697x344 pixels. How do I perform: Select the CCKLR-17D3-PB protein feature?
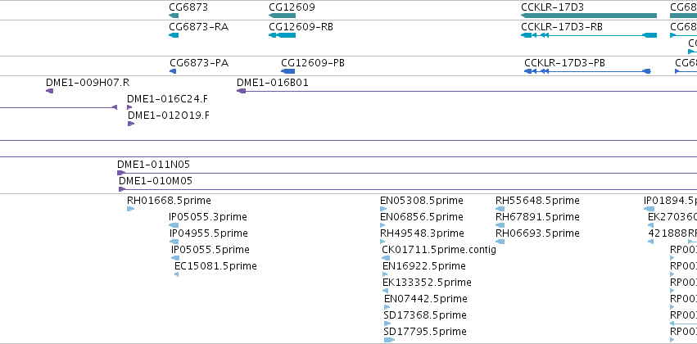click(587, 71)
